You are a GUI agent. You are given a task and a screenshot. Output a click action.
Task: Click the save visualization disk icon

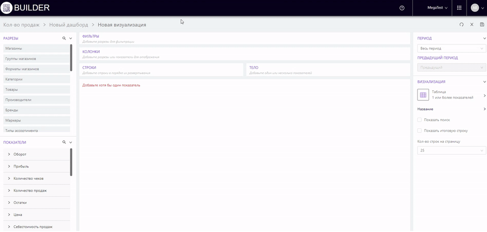pyautogui.click(x=482, y=25)
